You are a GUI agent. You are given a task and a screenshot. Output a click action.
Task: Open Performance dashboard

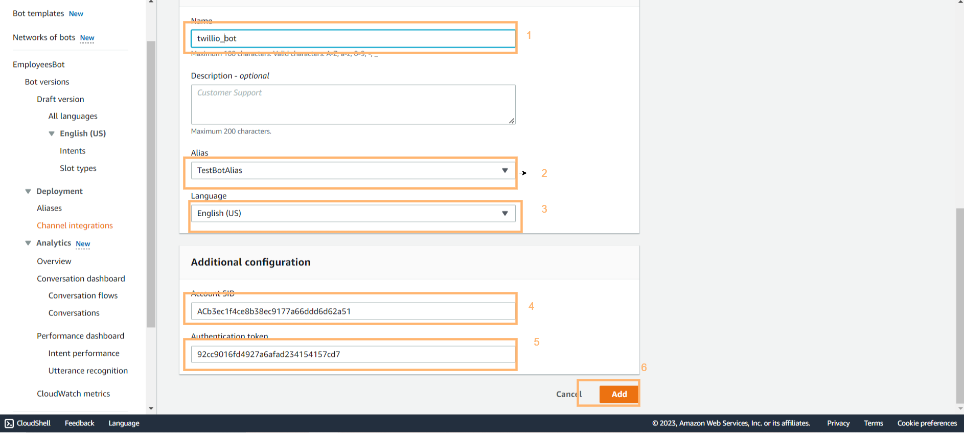[x=81, y=336]
